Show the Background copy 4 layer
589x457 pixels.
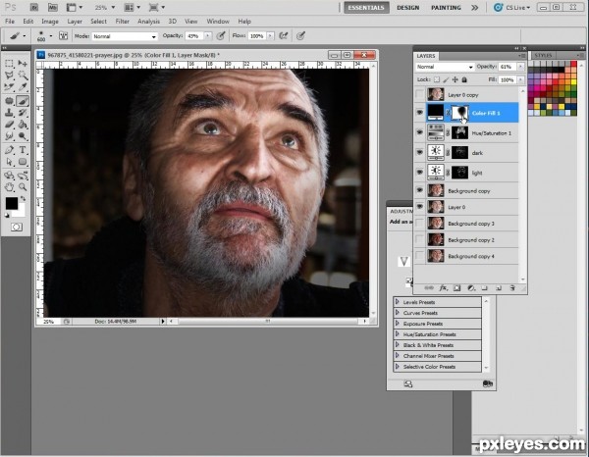click(419, 256)
